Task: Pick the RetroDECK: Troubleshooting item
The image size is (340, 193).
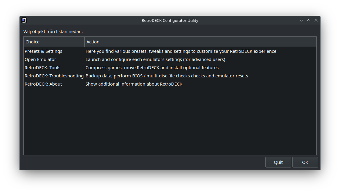Action: [54, 76]
